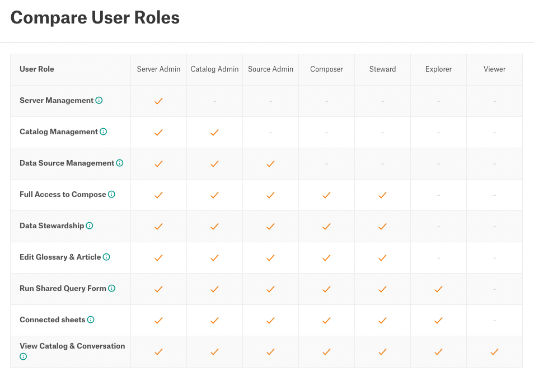
Task: Click Explorer dash in Data Stewardship row
Action: 438,226
